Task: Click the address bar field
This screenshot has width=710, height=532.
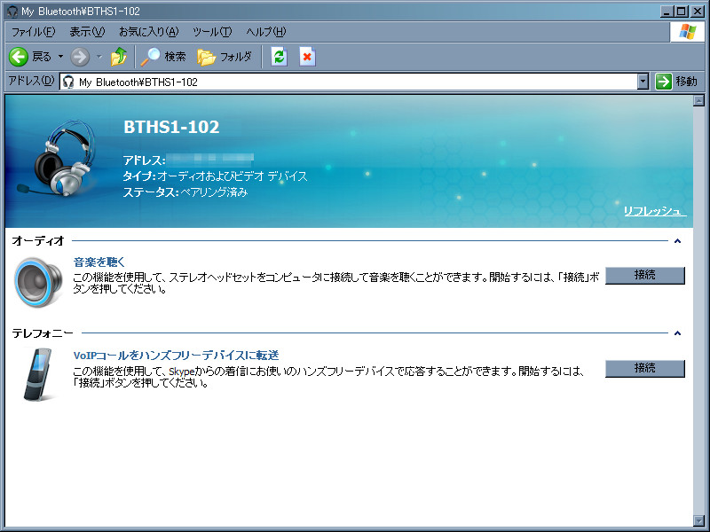Action: (x=349, y=82)
